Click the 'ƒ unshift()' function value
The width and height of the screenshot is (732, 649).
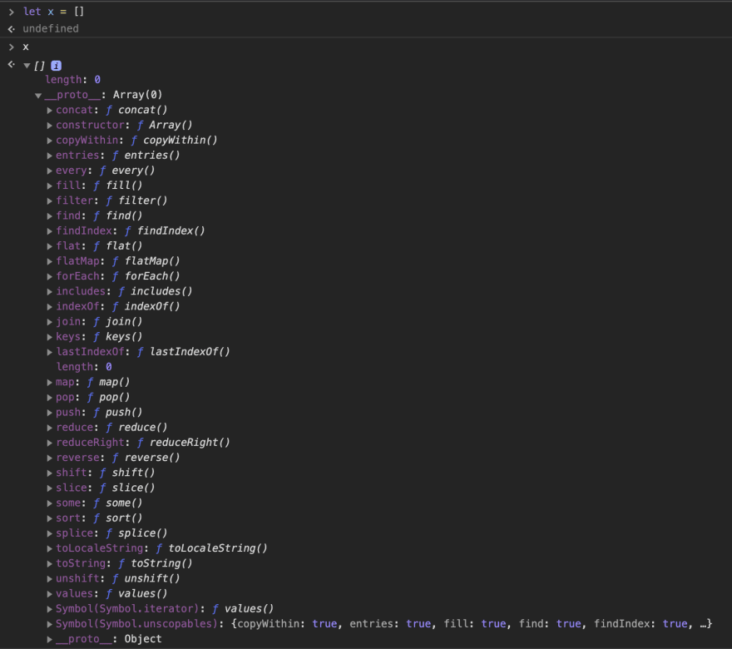(x=146, y=578)
